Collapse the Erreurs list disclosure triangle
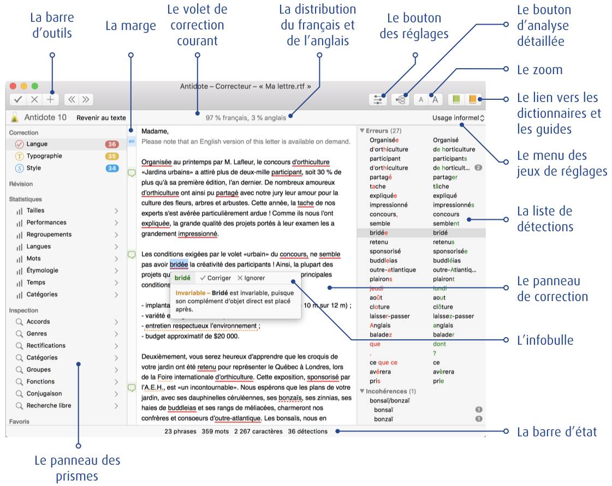The height and width of the screenshot is (486, 612). 361,131
